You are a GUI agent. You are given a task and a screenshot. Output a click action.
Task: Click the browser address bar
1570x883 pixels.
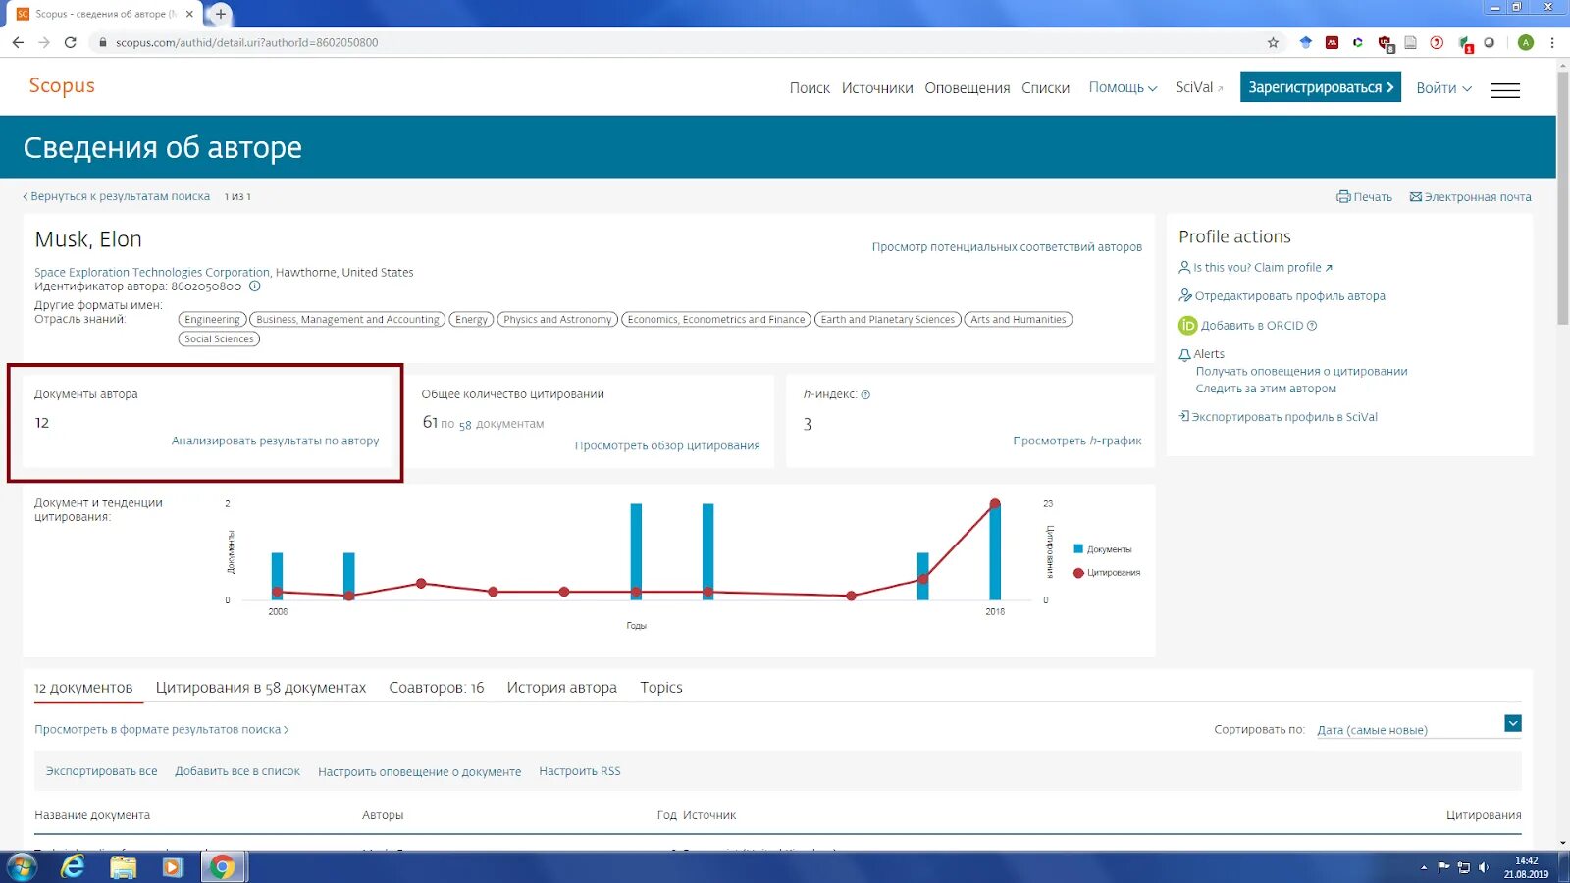click(x=677, y=42)
